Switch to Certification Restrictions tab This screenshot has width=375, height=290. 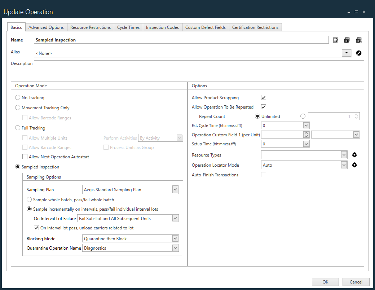click(x=255, y=27)
